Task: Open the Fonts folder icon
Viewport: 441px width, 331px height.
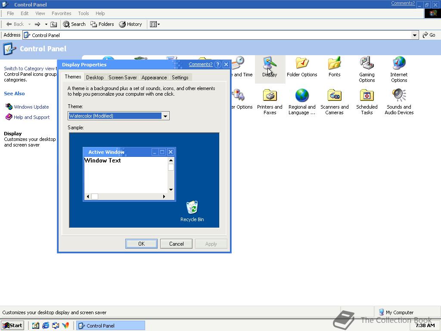Action: (334, 67)
